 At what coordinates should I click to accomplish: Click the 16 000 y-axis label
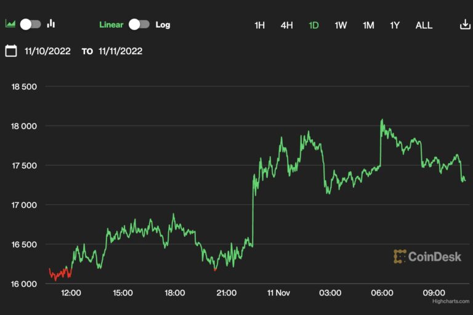pos(24,284)
